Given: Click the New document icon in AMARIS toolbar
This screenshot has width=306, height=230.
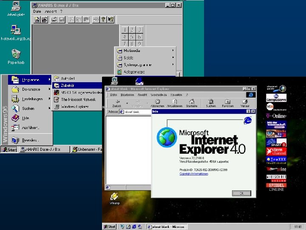Looking at the screenshot, I should click(x=37, y=20).
